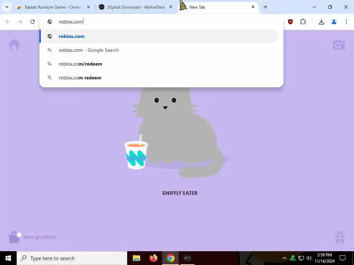Open the Chrome three-dot menu

346,22
